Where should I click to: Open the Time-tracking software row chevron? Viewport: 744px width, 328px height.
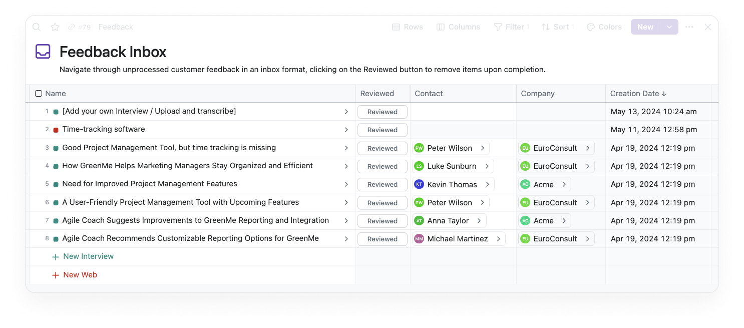[346, 130]
